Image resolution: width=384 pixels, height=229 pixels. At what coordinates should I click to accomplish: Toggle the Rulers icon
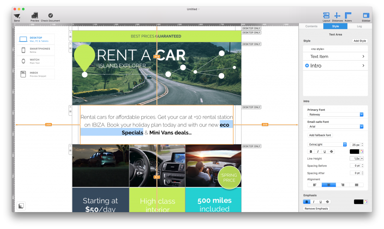pos(348,15)
